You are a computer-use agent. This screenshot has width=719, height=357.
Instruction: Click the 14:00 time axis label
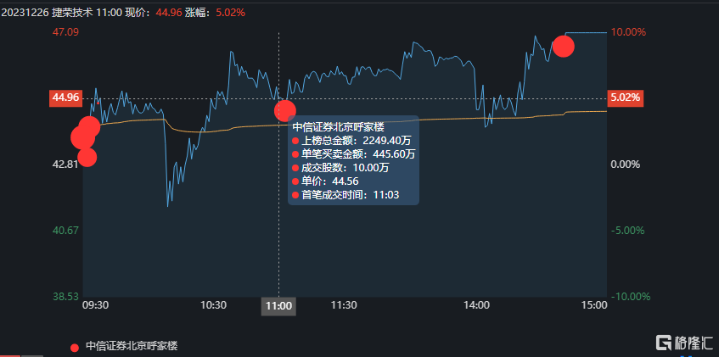tap(477, 305)
